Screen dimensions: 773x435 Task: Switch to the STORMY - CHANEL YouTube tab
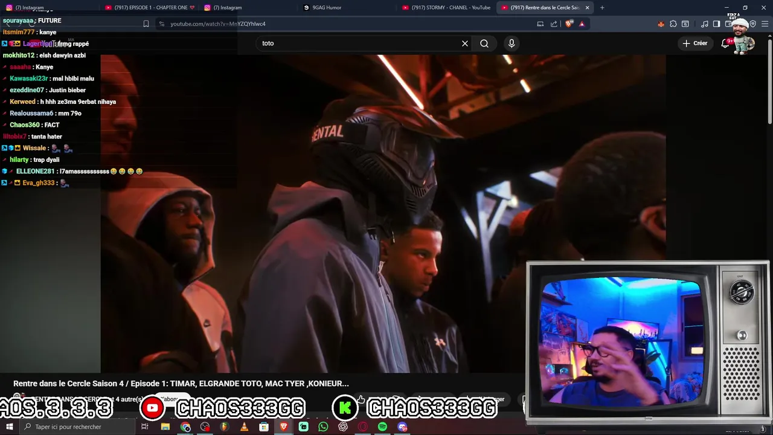click(447, 8)
